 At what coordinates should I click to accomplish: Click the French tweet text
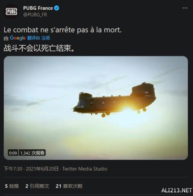coord(63,30)
